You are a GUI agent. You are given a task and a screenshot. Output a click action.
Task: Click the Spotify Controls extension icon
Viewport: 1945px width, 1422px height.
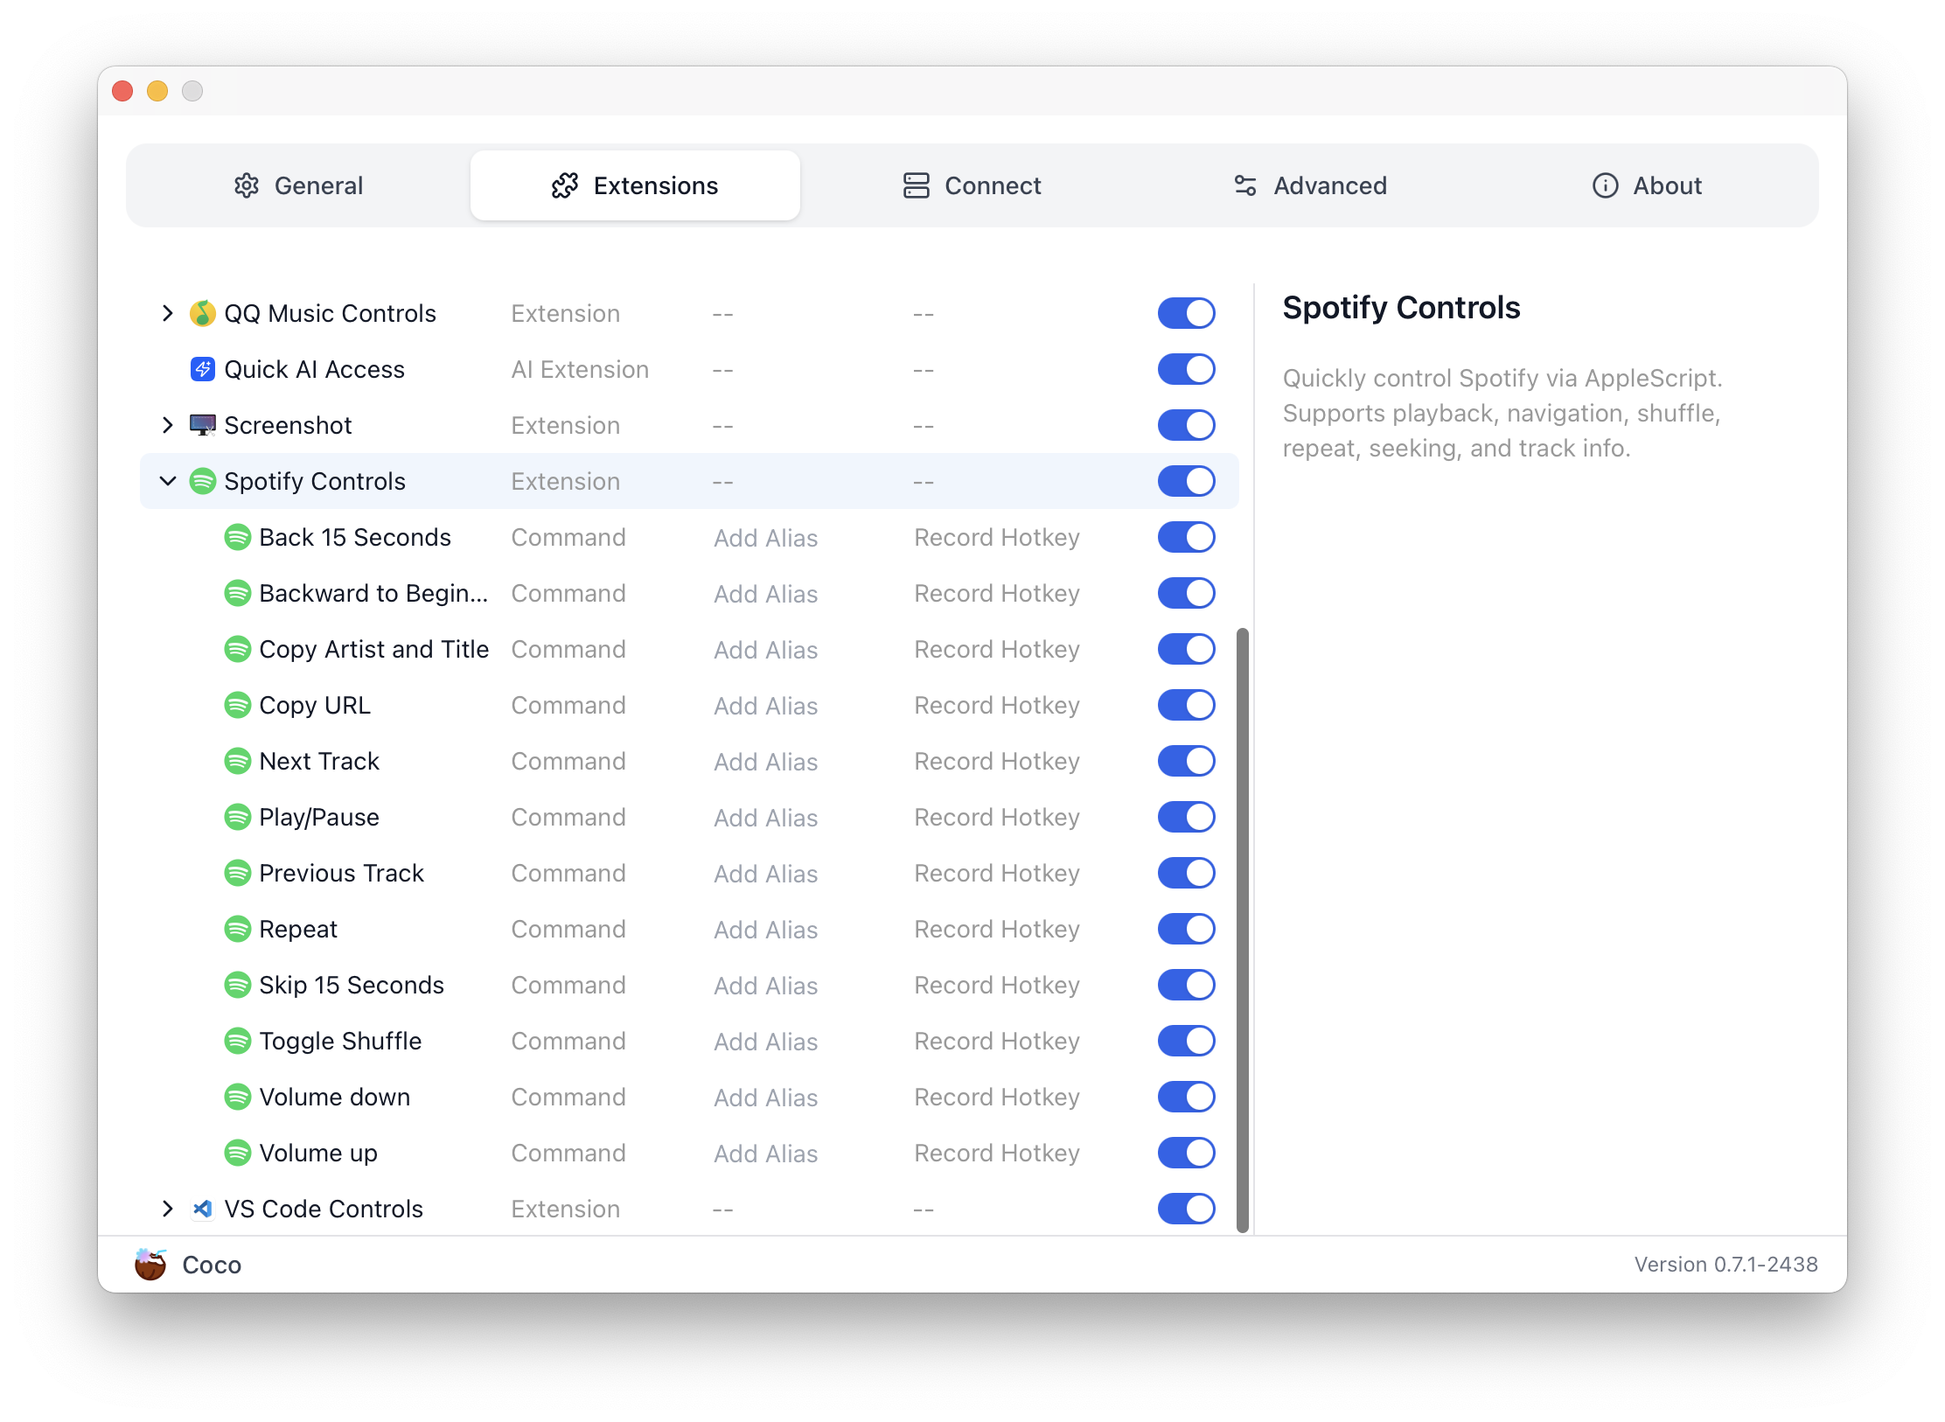(203, 481)
